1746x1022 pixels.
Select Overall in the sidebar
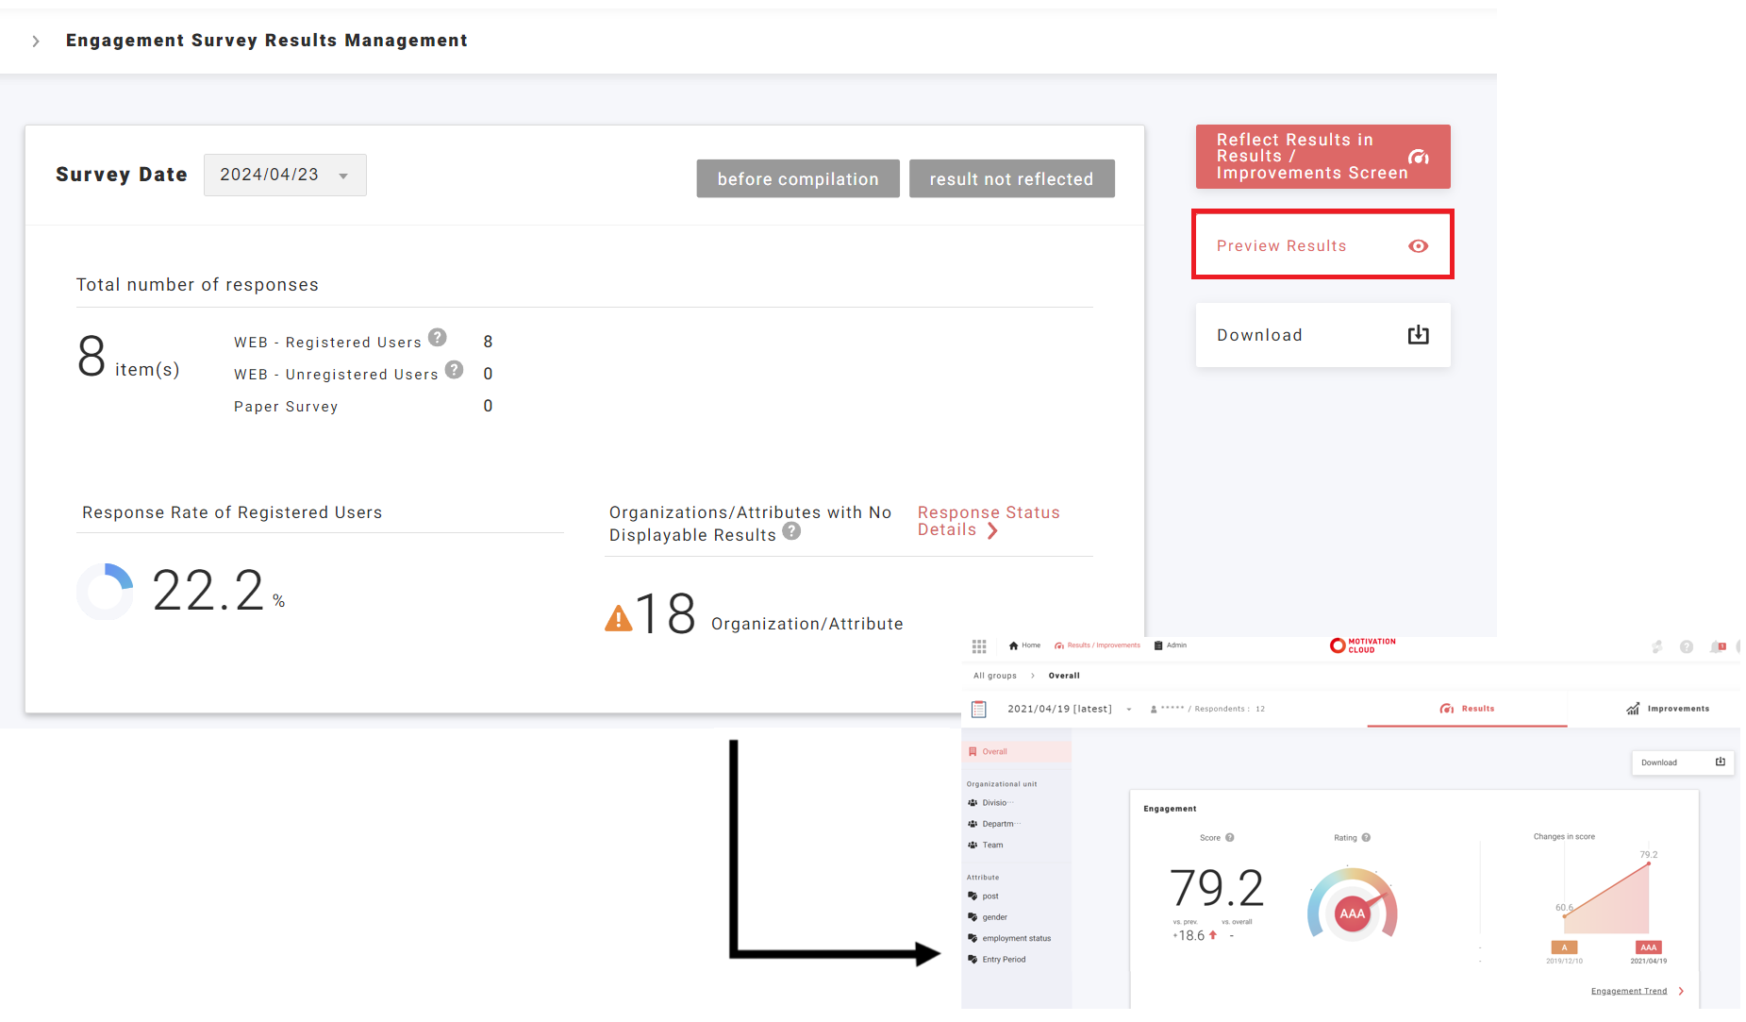(x=994, y=752)
